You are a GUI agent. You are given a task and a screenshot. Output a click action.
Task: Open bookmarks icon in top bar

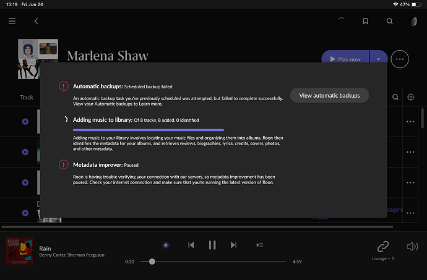point(366,21)
